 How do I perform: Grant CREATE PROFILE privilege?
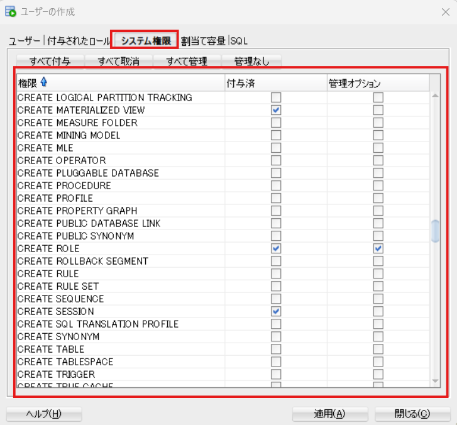click(276, 198)
